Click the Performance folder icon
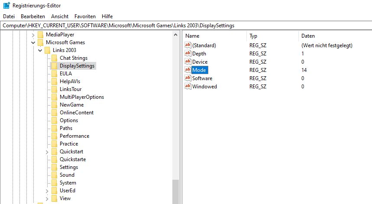The image size is (372, 204). coord(54,136)
